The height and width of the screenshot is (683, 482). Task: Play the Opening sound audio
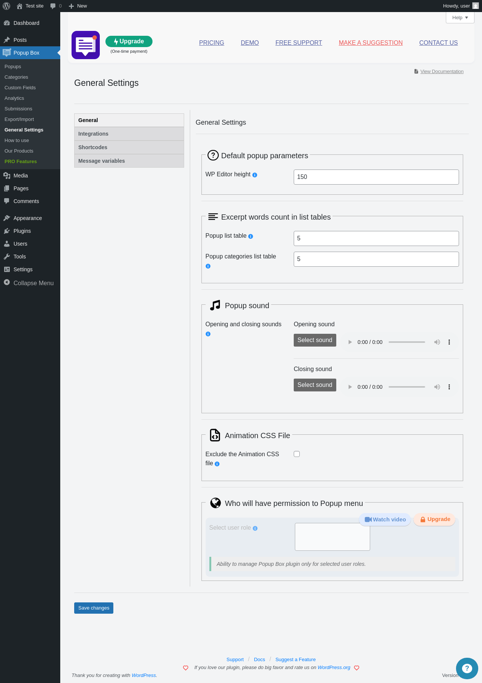tap(350, 342)
